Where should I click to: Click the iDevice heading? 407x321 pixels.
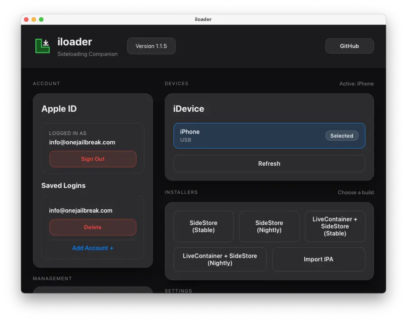point(189,109)
